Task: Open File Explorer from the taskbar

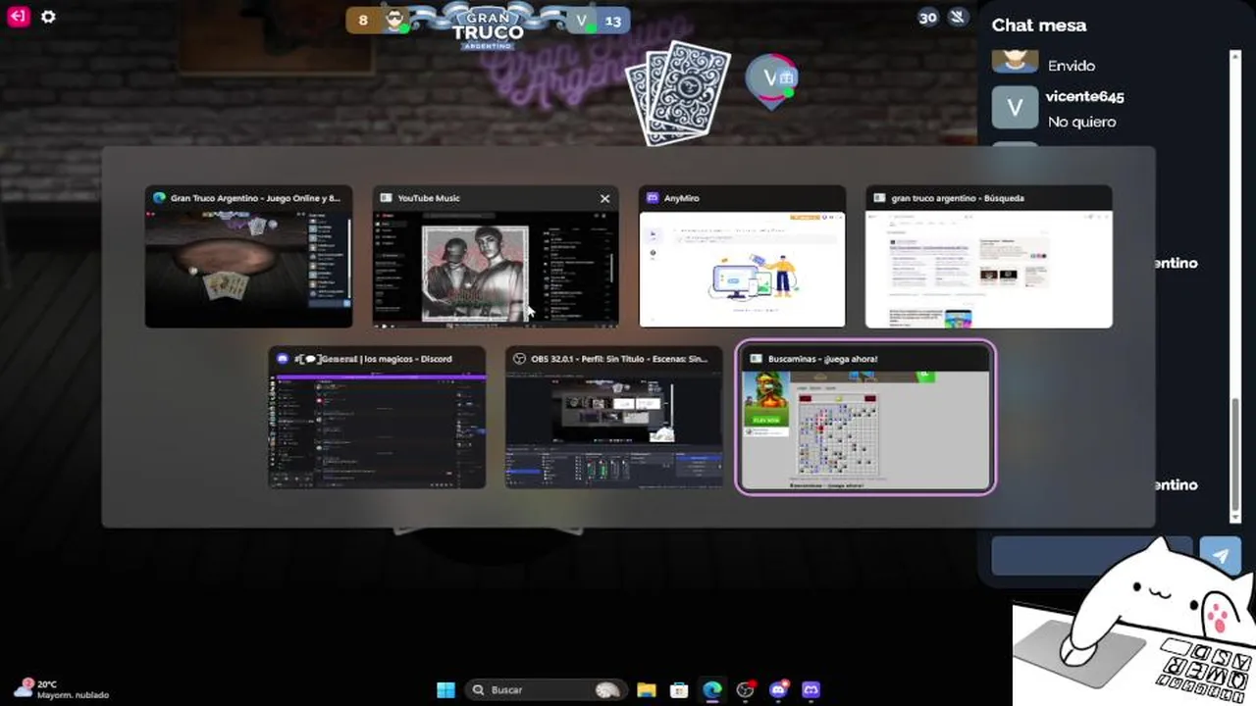Action: 647,689
